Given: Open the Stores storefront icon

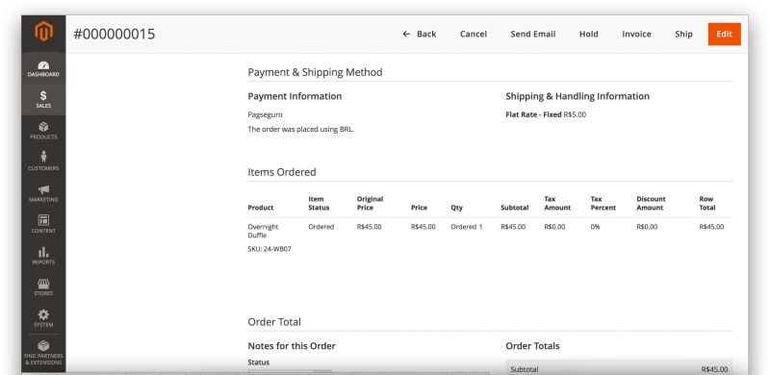Looking at the screenshot, I should [43, 287].
